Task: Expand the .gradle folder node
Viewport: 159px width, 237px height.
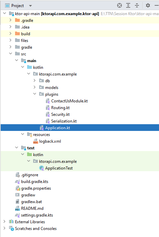Action: 10,20
